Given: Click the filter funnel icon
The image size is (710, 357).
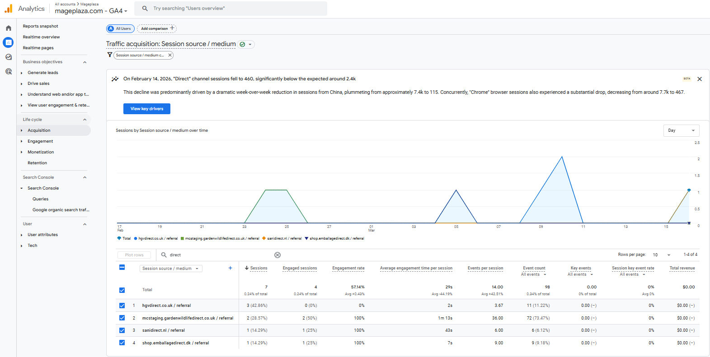Looking at the screenshot, I should point(109,55).
